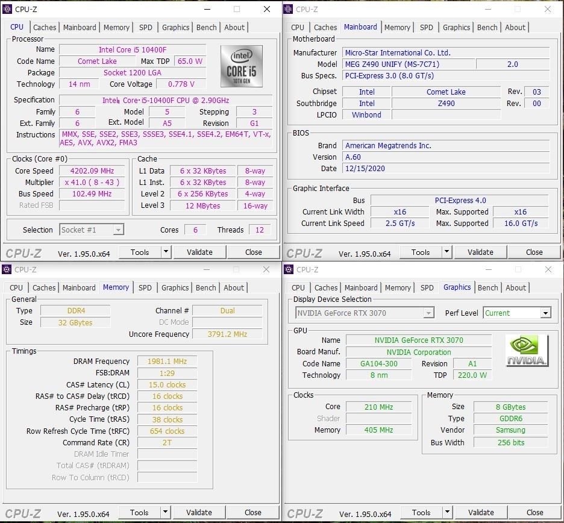The image size is (564, 523).
Task: Click the Level 3 cache value "12 MBytes"
Action: click(x=203, y=205)
